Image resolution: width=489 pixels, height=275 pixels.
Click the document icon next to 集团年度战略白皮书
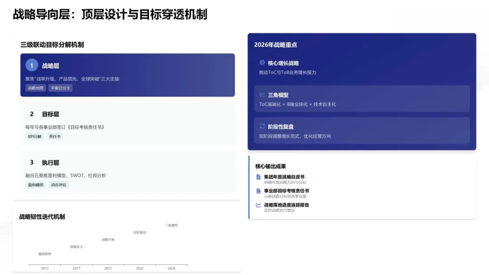258,177
